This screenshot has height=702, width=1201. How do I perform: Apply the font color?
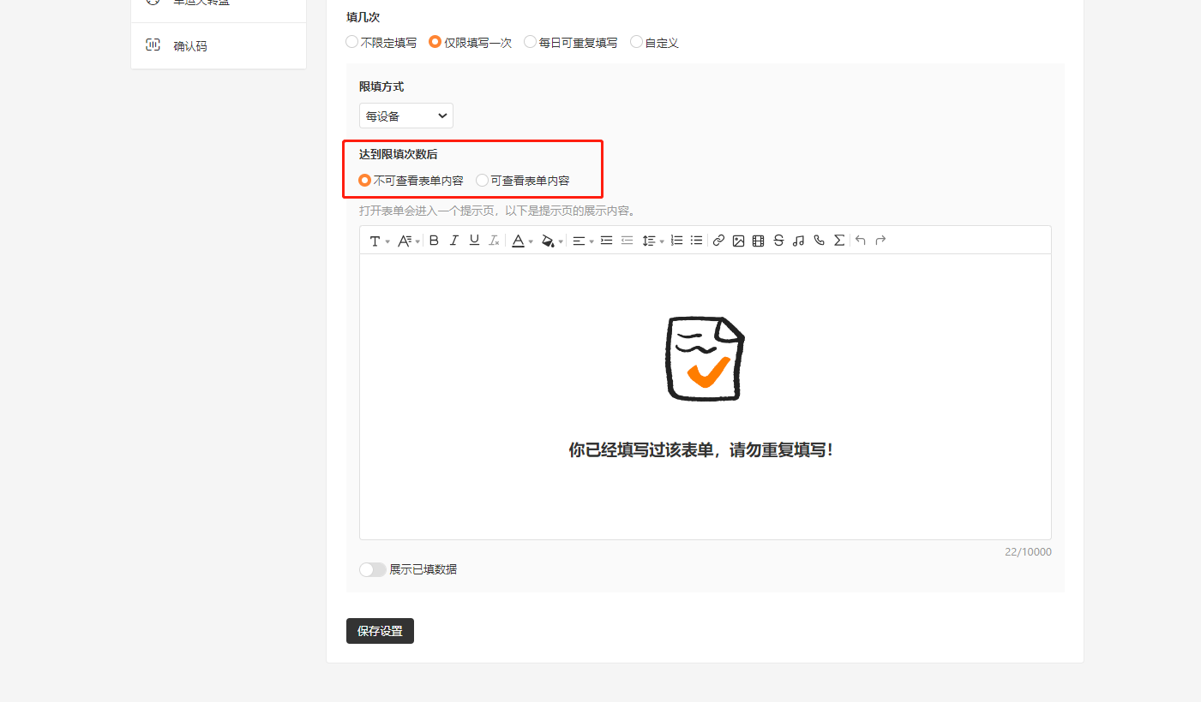pyautogui.click(x=518, y=241)
